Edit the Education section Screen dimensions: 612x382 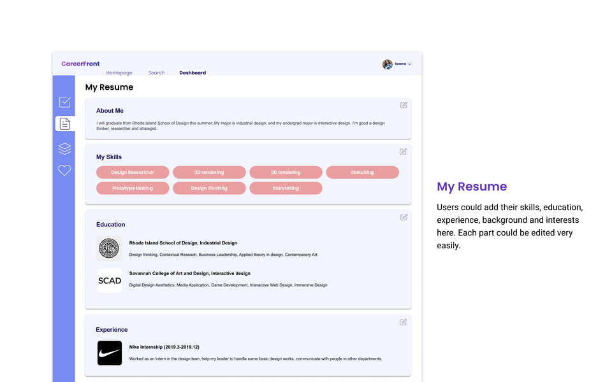pyautogui.click(x=404, y=217)
